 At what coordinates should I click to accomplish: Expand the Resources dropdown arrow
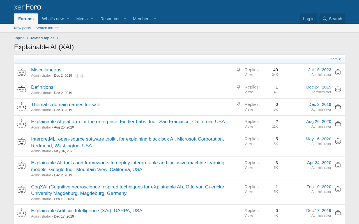tap(125, 19)
